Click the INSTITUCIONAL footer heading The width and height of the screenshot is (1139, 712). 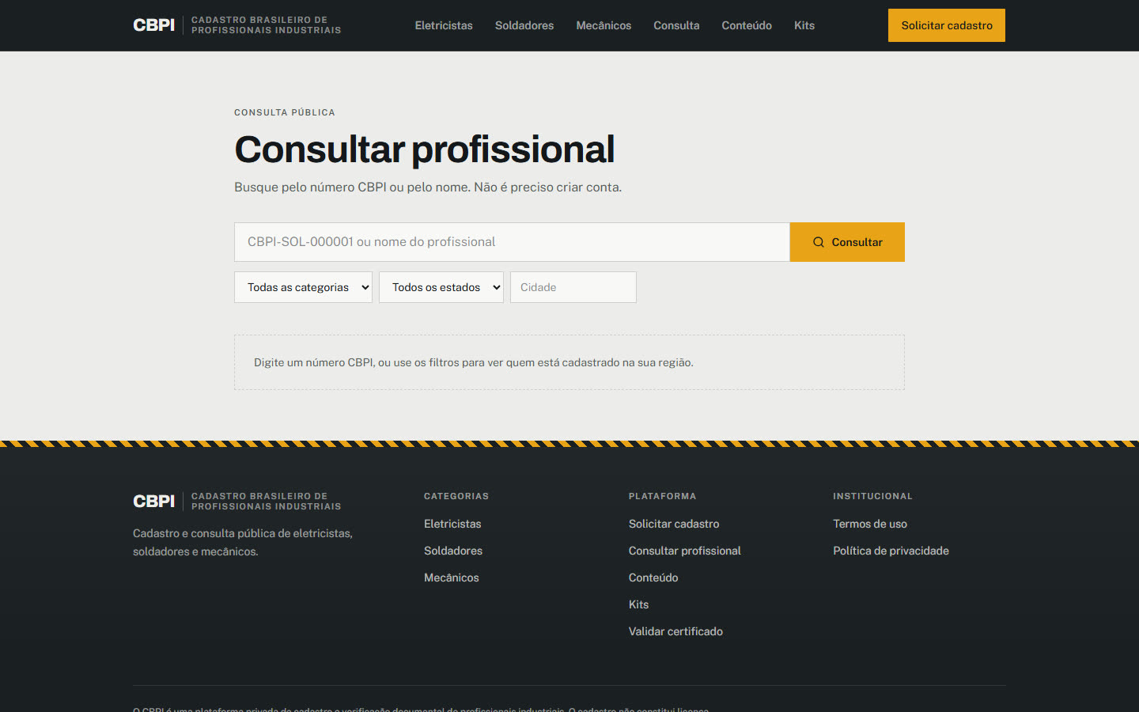[872, 496]
